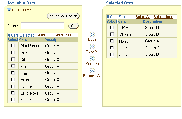Tick the Mitsubishi checkbox
This screenshot has height=119, width=182.
[13, 100]
